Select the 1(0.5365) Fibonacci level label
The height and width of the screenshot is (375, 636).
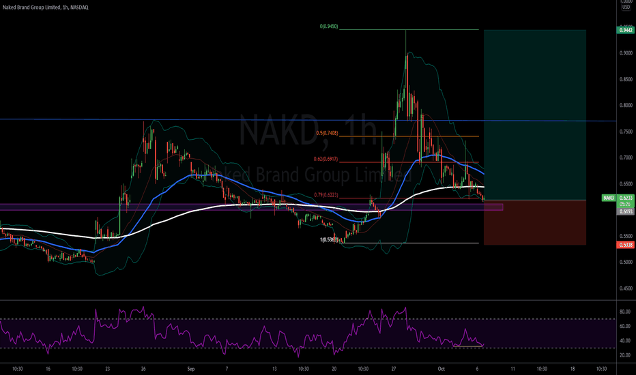pyautogui.click(x=328, y=240)
